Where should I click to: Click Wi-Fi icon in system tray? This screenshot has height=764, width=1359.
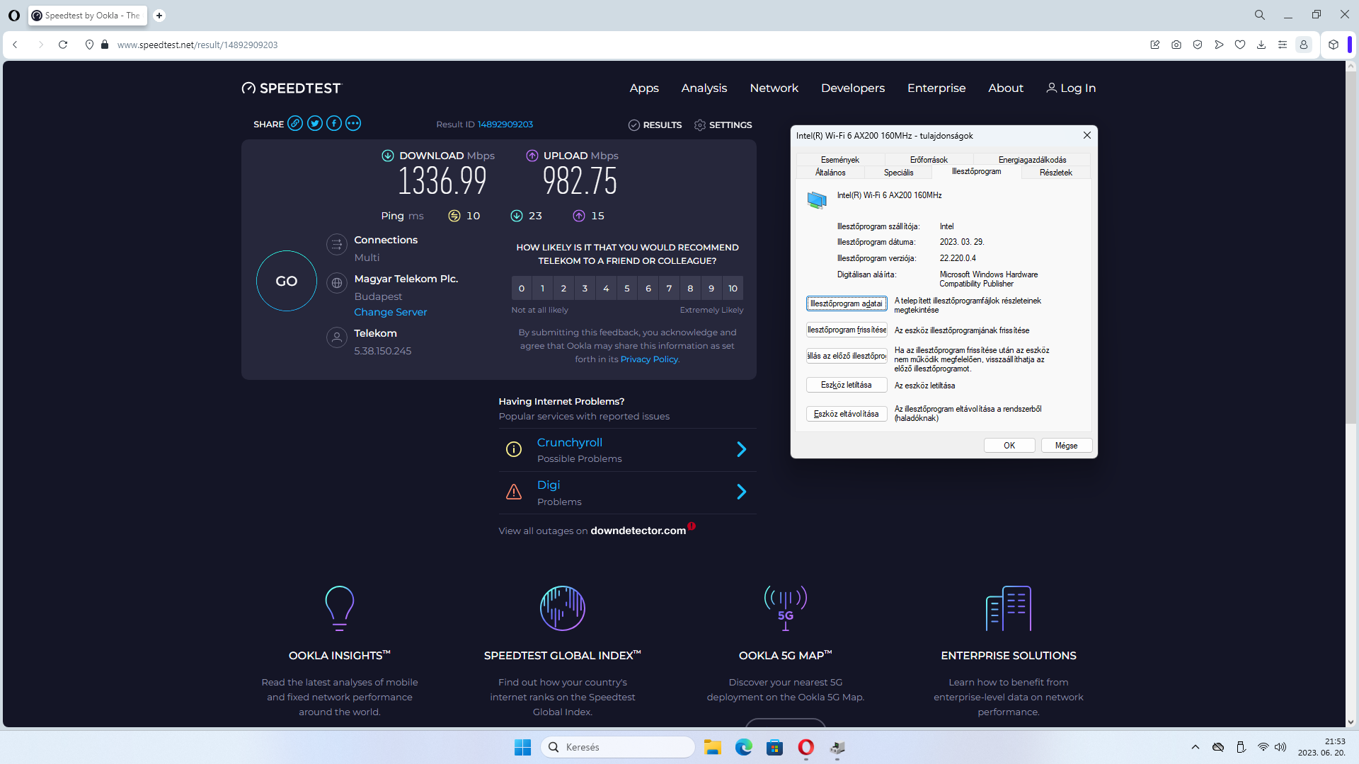(1263, 748)
